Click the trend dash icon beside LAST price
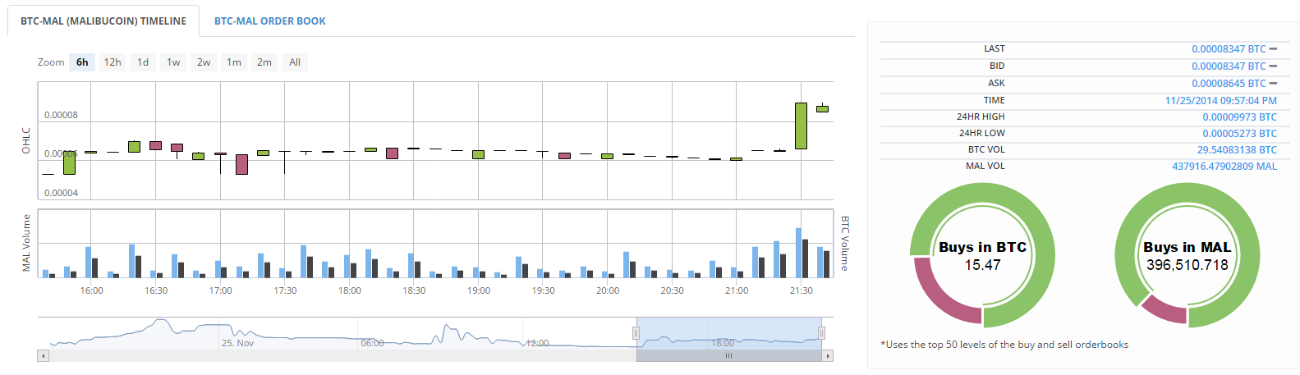This screenshot has height=375, width=1300. tap(1273, 49)
